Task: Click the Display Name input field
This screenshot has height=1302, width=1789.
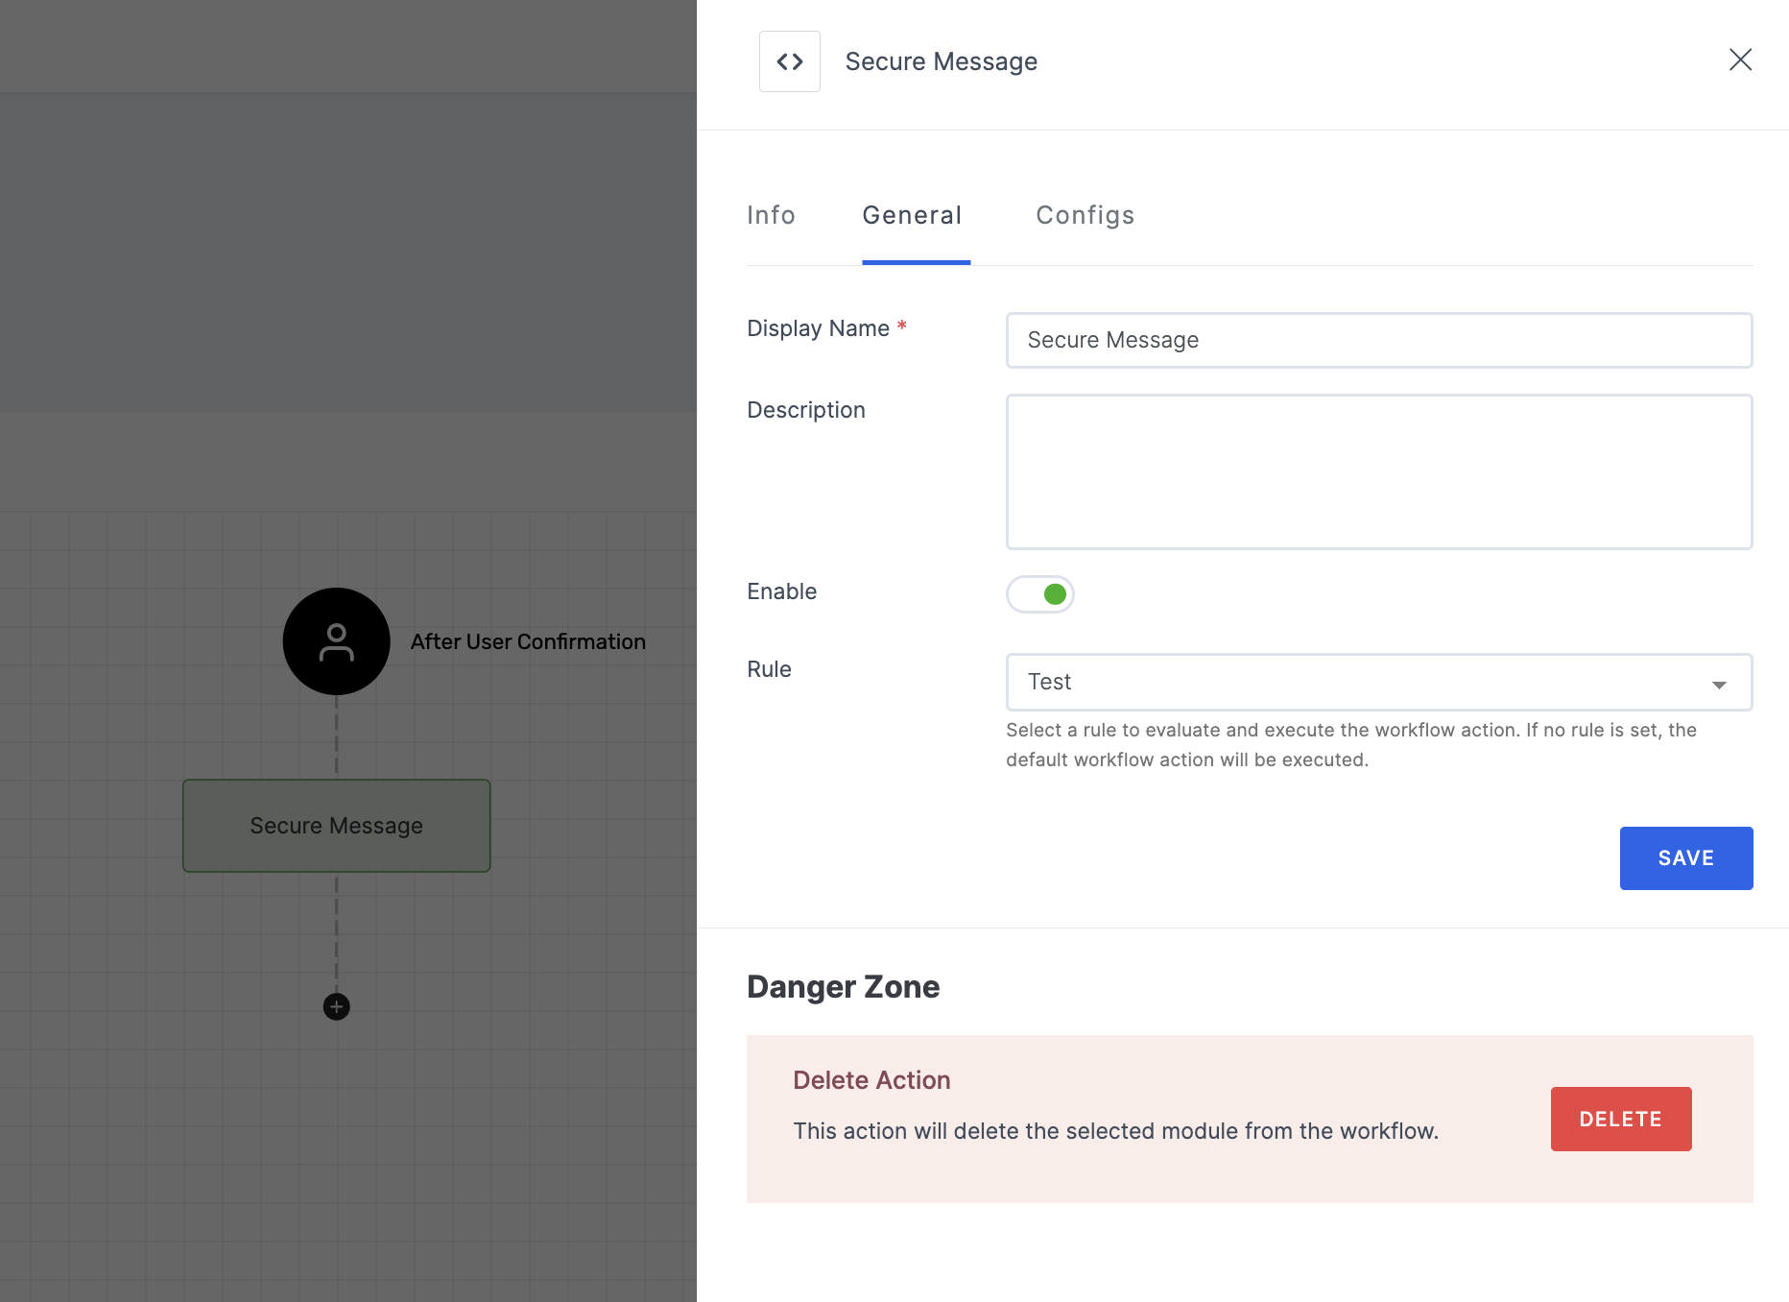Action: [x=1379, y=340]
